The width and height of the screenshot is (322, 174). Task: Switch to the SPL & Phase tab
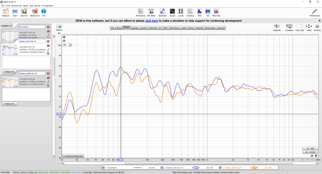(116, 28)
